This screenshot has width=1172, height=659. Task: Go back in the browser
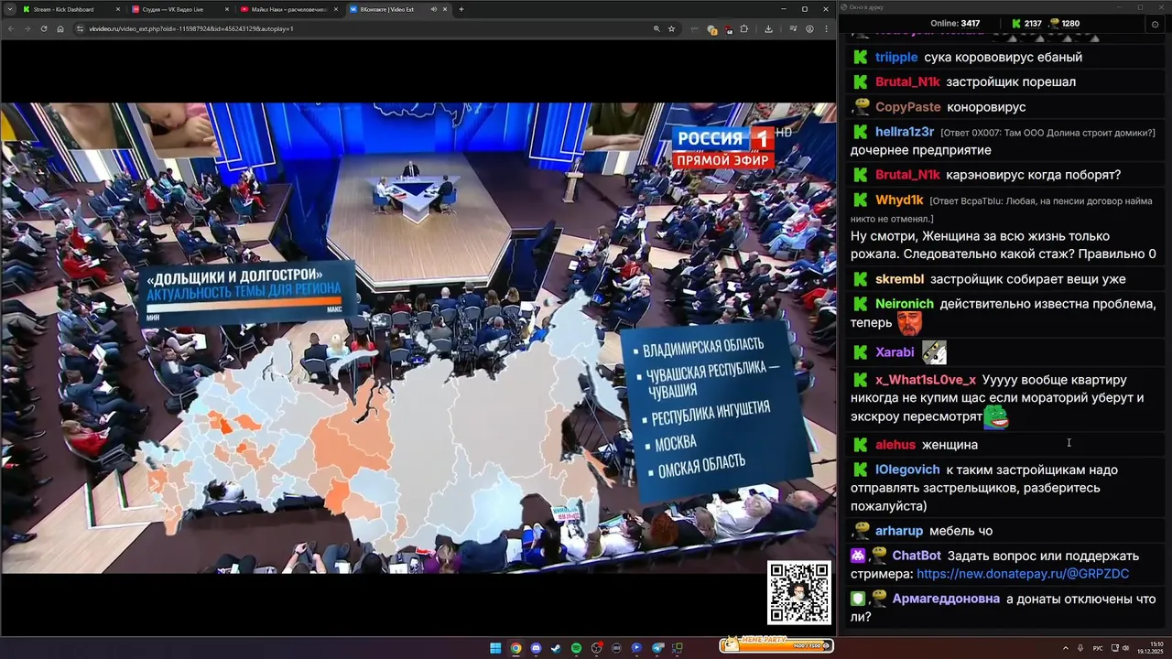point(11,28)
